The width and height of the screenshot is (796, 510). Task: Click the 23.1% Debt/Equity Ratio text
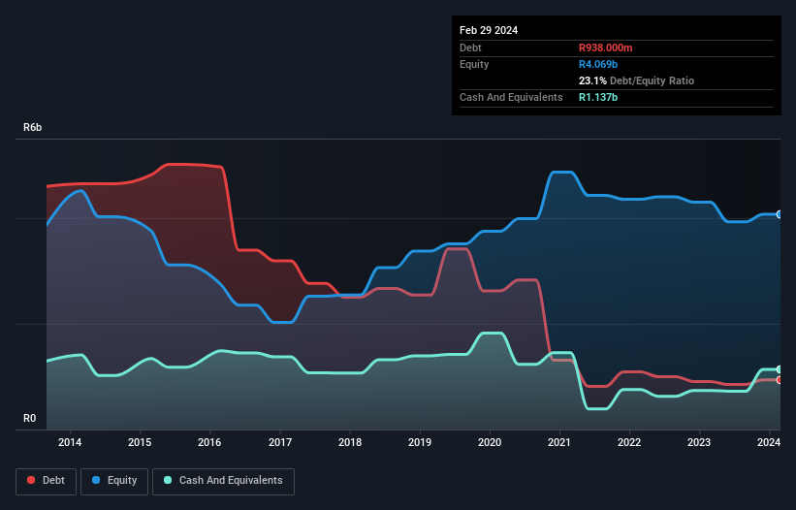pos(637,80)
